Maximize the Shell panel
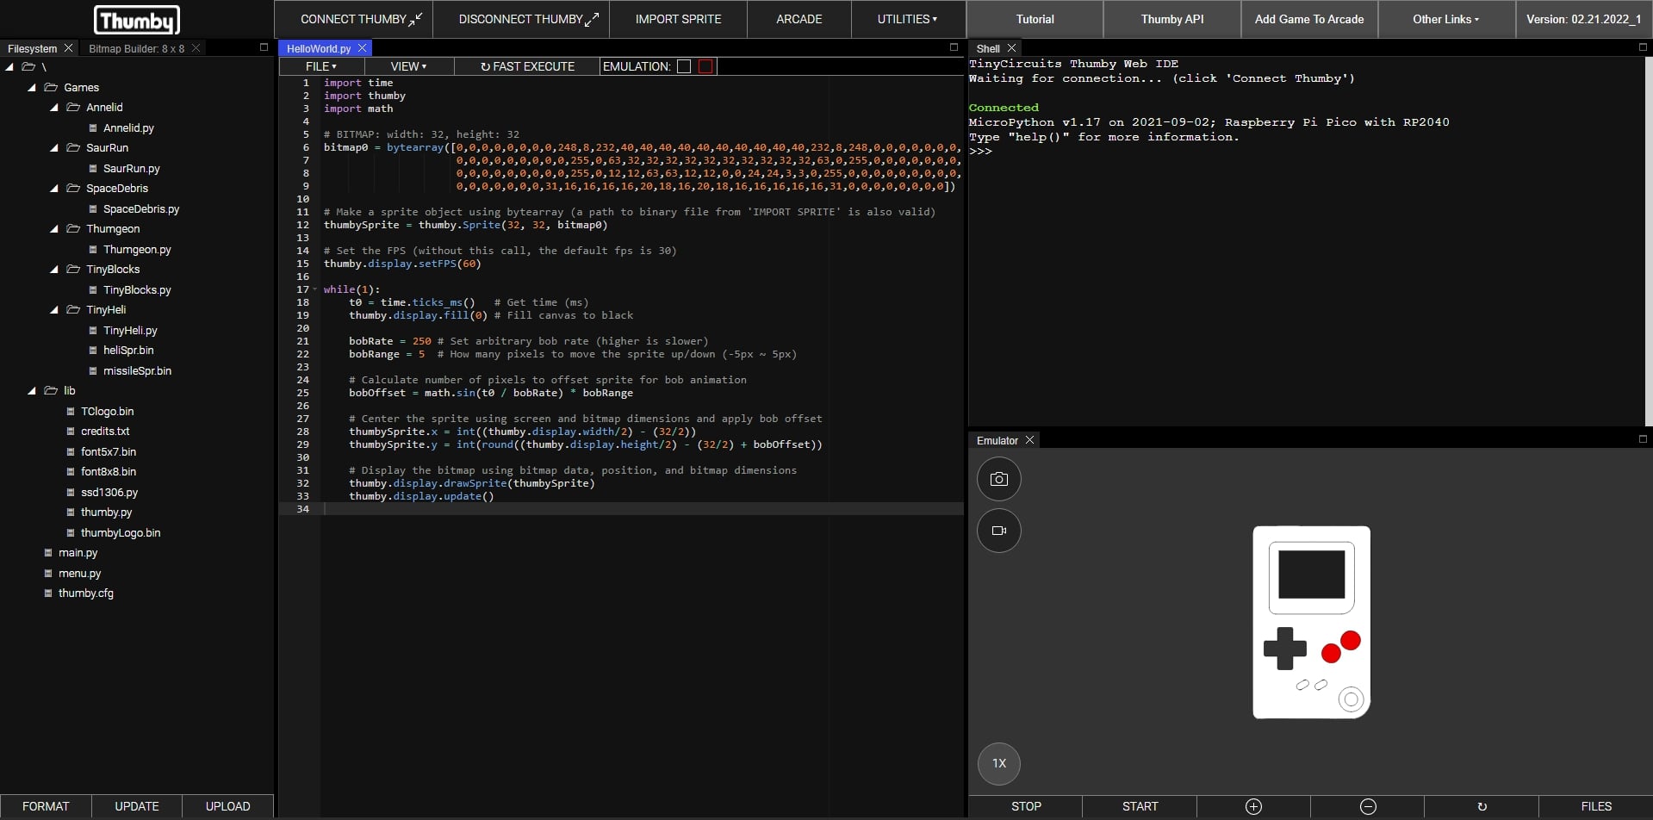The image size is (1653, 820). coord(1642,48)
